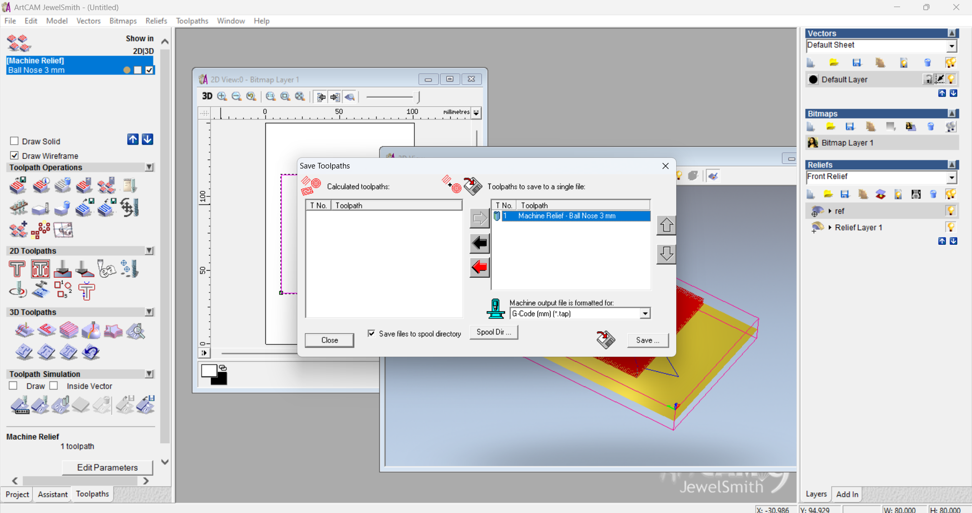Tick the Draw checkbox in Toolpath Simulation

[13, 386]
